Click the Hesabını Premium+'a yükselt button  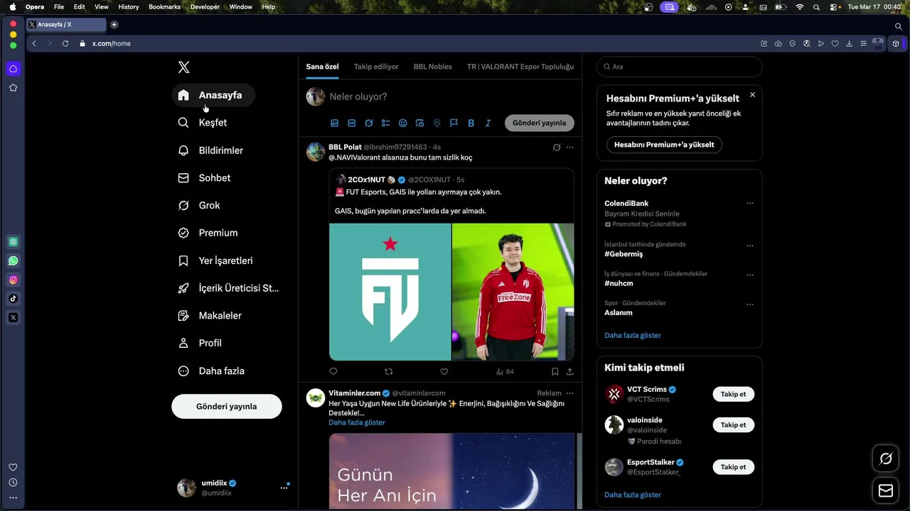[664, 145]
